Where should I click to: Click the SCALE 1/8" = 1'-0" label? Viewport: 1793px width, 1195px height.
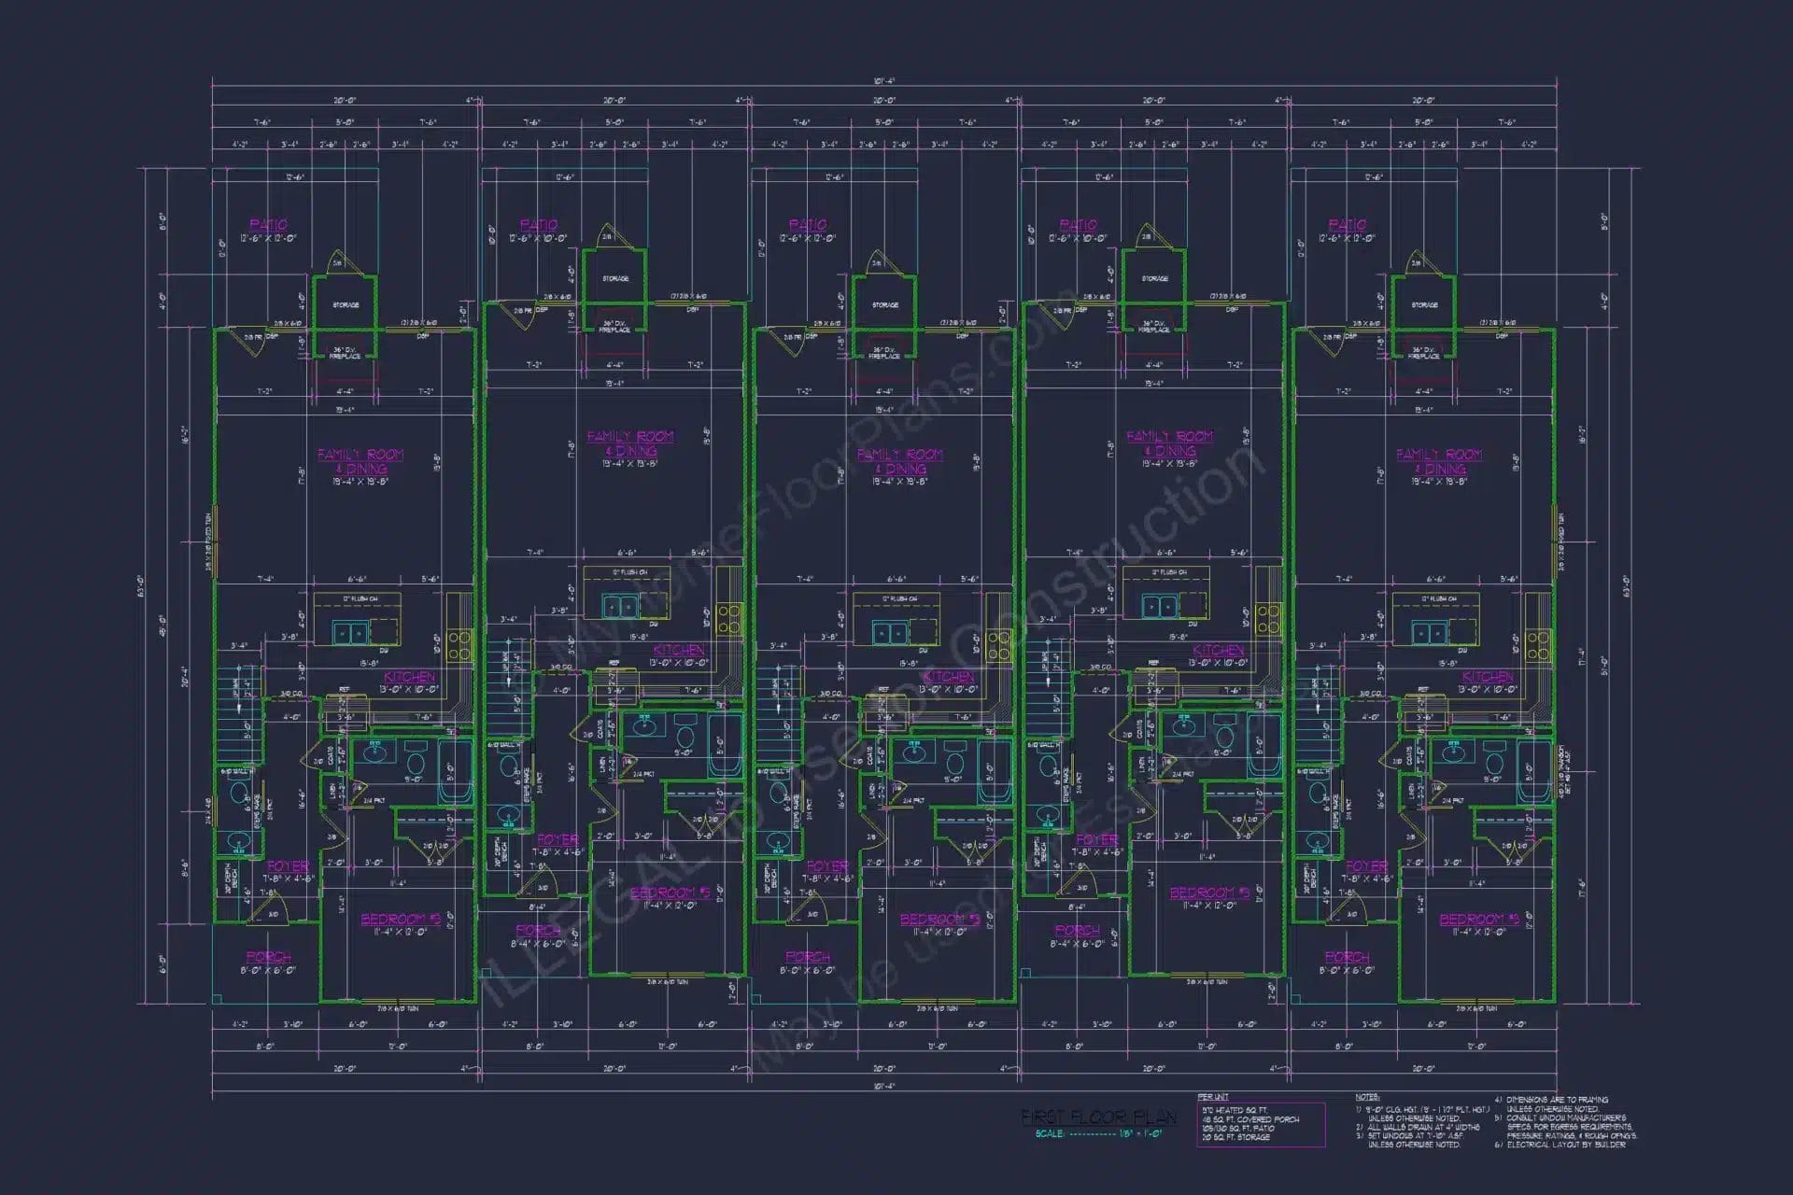point(1098,1133)
